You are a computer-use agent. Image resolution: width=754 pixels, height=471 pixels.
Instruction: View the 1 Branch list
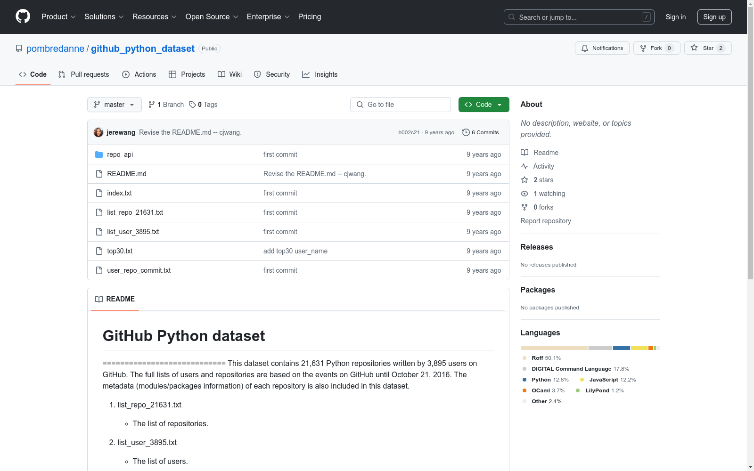click(166, 105)
